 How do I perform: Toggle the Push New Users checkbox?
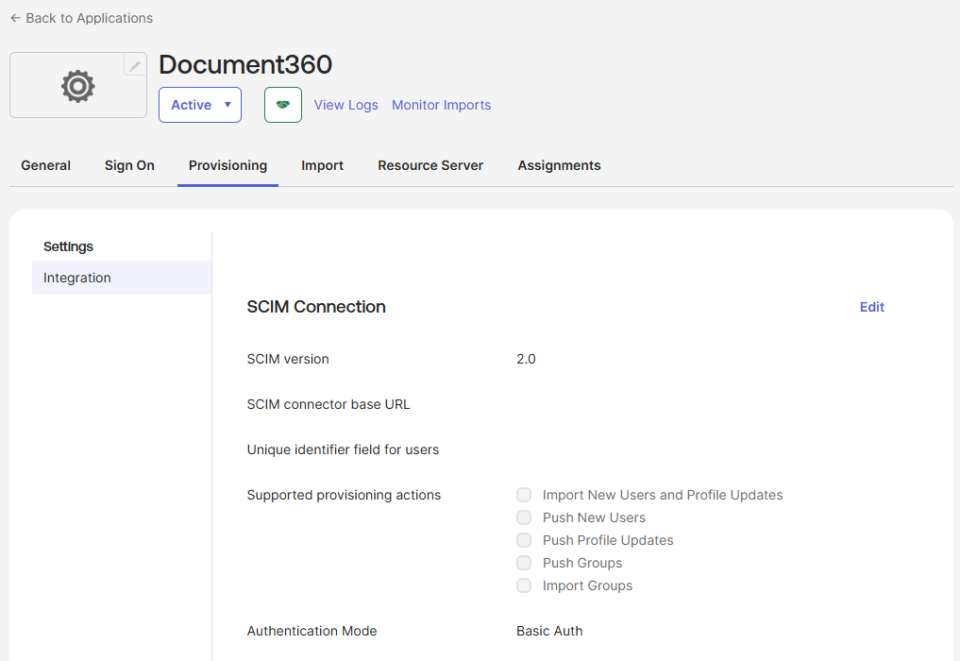524,517
